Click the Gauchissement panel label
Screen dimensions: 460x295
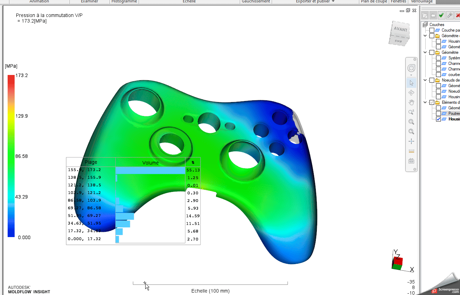tap(256, 1)
